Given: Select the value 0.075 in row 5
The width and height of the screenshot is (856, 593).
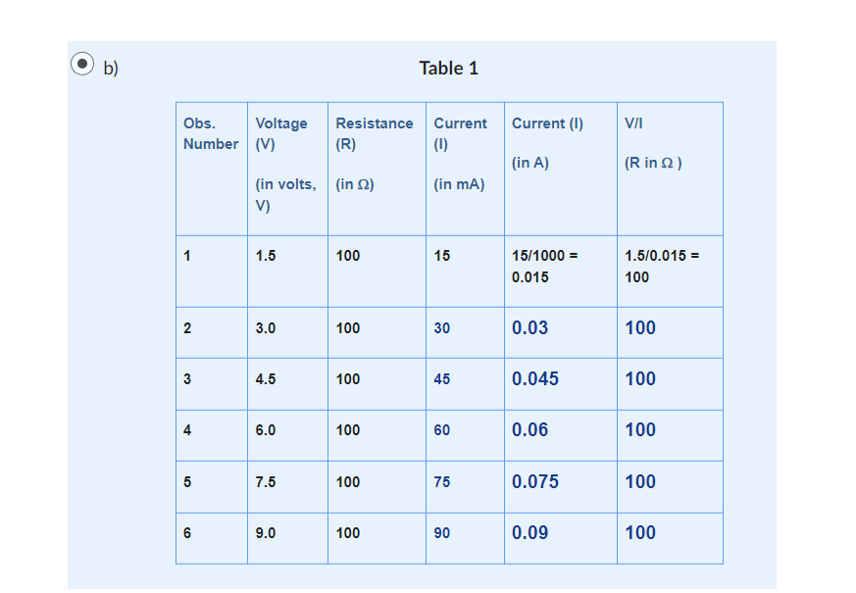Looking at the screenshot, I should 533,481.
